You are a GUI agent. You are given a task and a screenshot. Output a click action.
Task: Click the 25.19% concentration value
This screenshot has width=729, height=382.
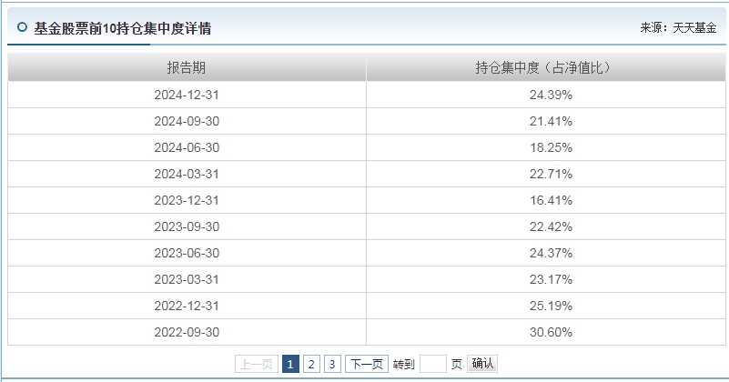(x=551, y=307)
